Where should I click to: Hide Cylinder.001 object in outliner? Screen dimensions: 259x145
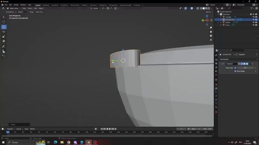(x=254, y=20)
